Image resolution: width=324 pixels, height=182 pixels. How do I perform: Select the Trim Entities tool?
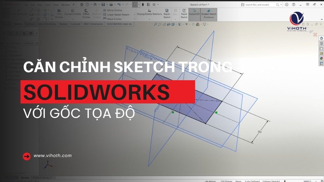pyautogui.click(x=59, y=14)
